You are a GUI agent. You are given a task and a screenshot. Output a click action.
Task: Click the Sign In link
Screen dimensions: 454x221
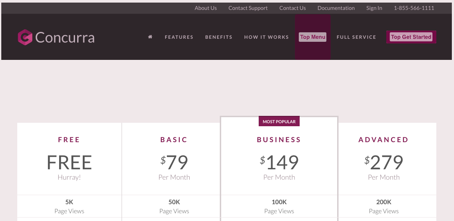(x=374, y=8)
